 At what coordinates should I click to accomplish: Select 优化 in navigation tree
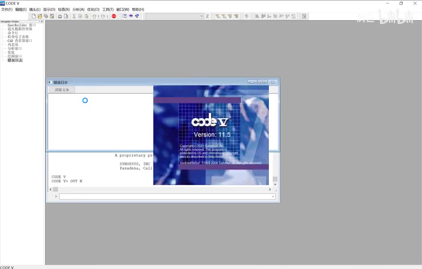click(11, 52)
